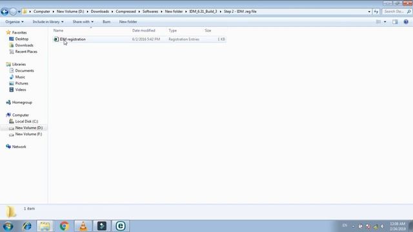This screenshot has width=413, height=232.
Task: Open New Volume (F:) in the sidebar
Action: tap(28, 134)
